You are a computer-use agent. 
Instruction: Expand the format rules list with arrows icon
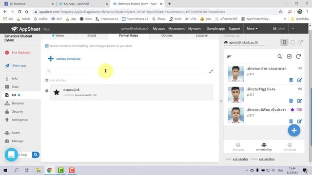click(x=211, y=71)
